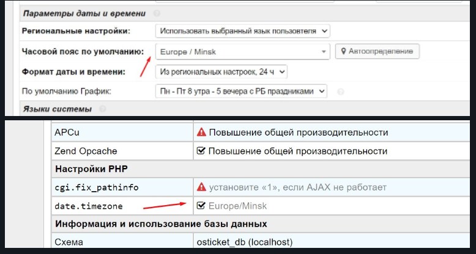Open the По умолчанию График dropdown
The height and width of the screenshot is (254, 476).
coord(241,91)
